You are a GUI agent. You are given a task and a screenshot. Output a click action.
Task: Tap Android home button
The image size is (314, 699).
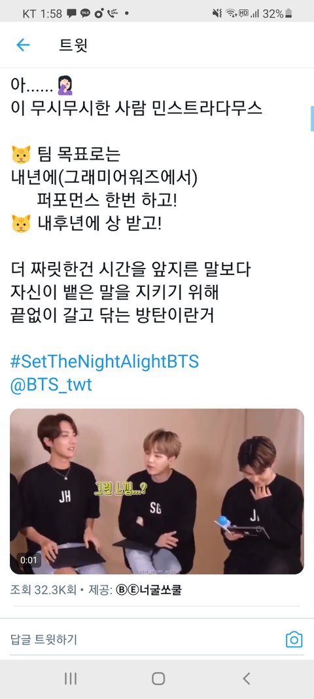(x=158, y=679)
